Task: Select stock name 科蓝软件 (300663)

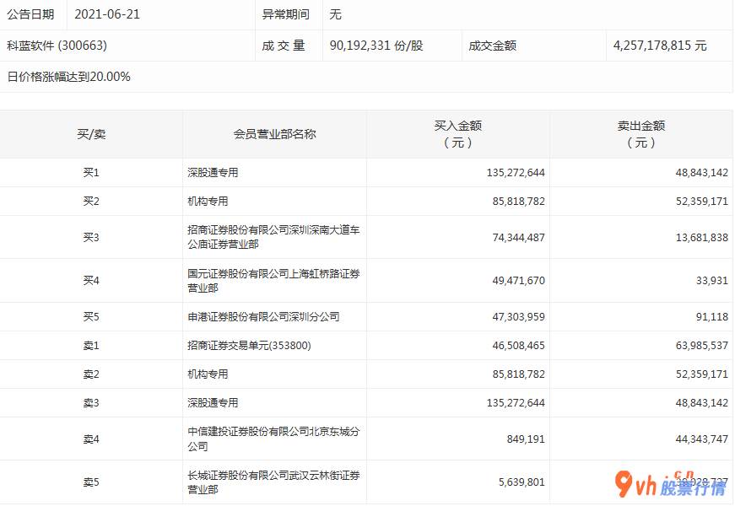Action: point(57,46)
